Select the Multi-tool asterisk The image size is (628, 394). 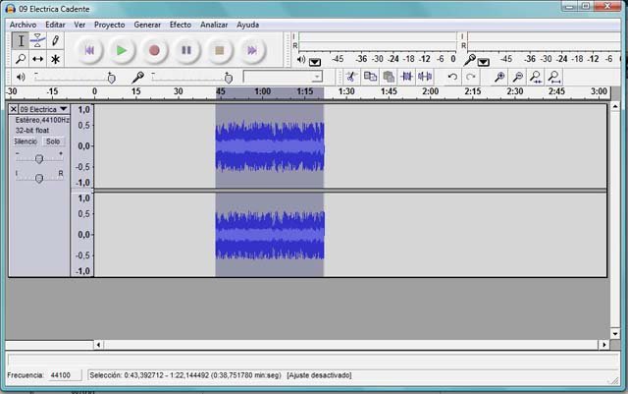point(55,59)
